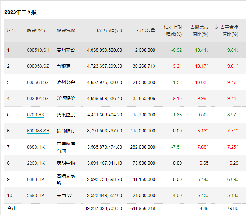This screenshot has height=215, width=246.
Task: Open Tencent's 0700.HK code link
Action: click(x=36, y=115)
